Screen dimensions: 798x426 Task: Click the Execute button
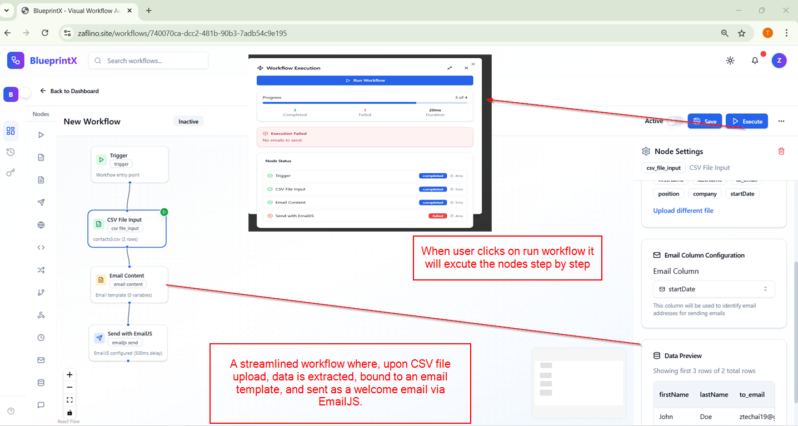(x=747, y=121)
